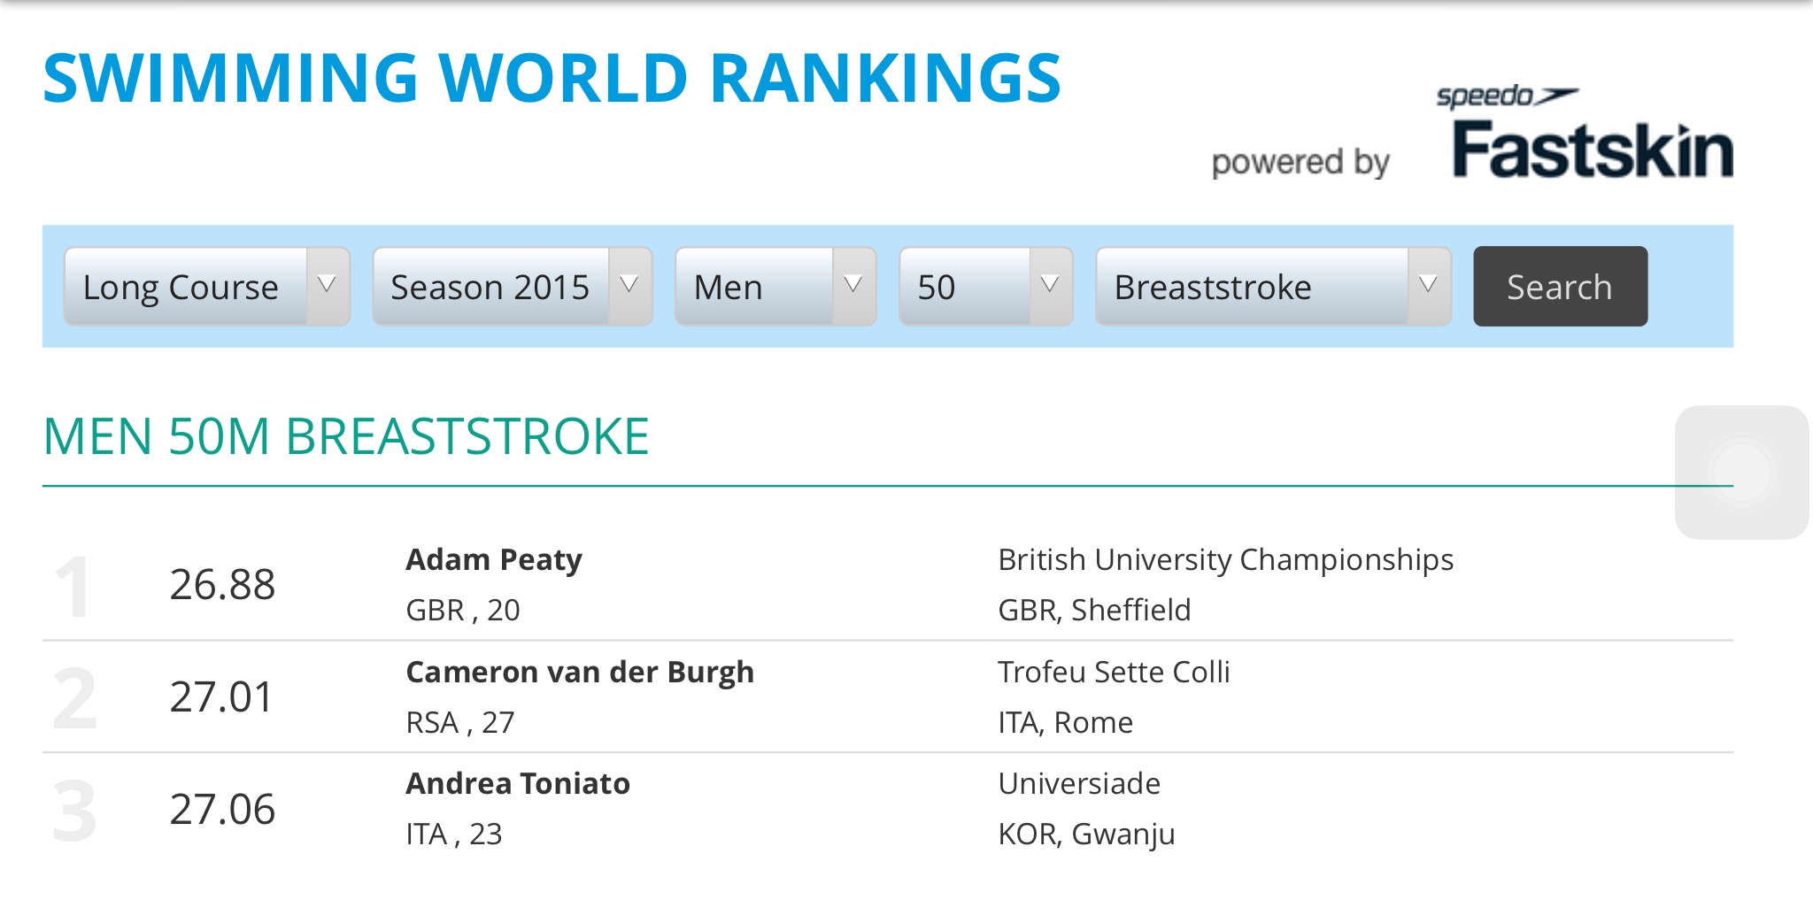
Task: View the Trofeu Sette Colli meet
Action: [1114, 673]
